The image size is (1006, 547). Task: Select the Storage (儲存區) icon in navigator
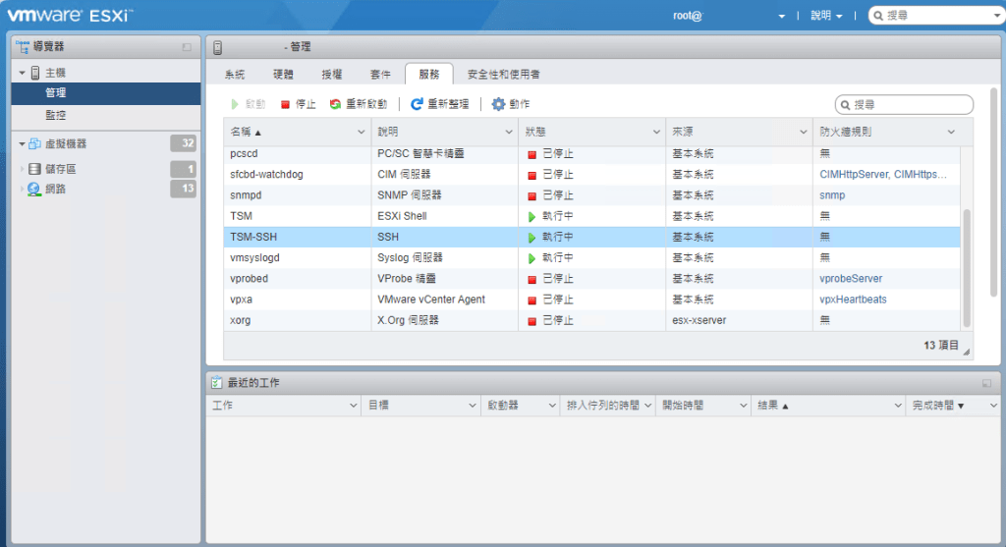coord(35,169)
